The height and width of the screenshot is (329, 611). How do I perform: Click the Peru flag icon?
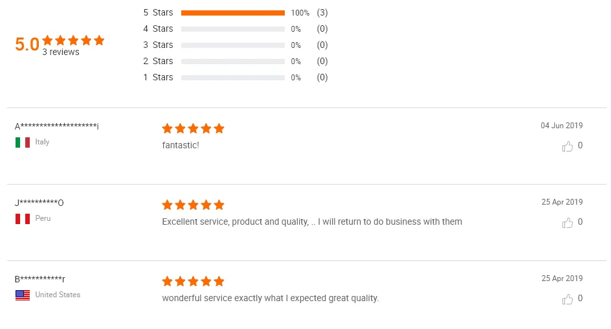coord(23,219)
